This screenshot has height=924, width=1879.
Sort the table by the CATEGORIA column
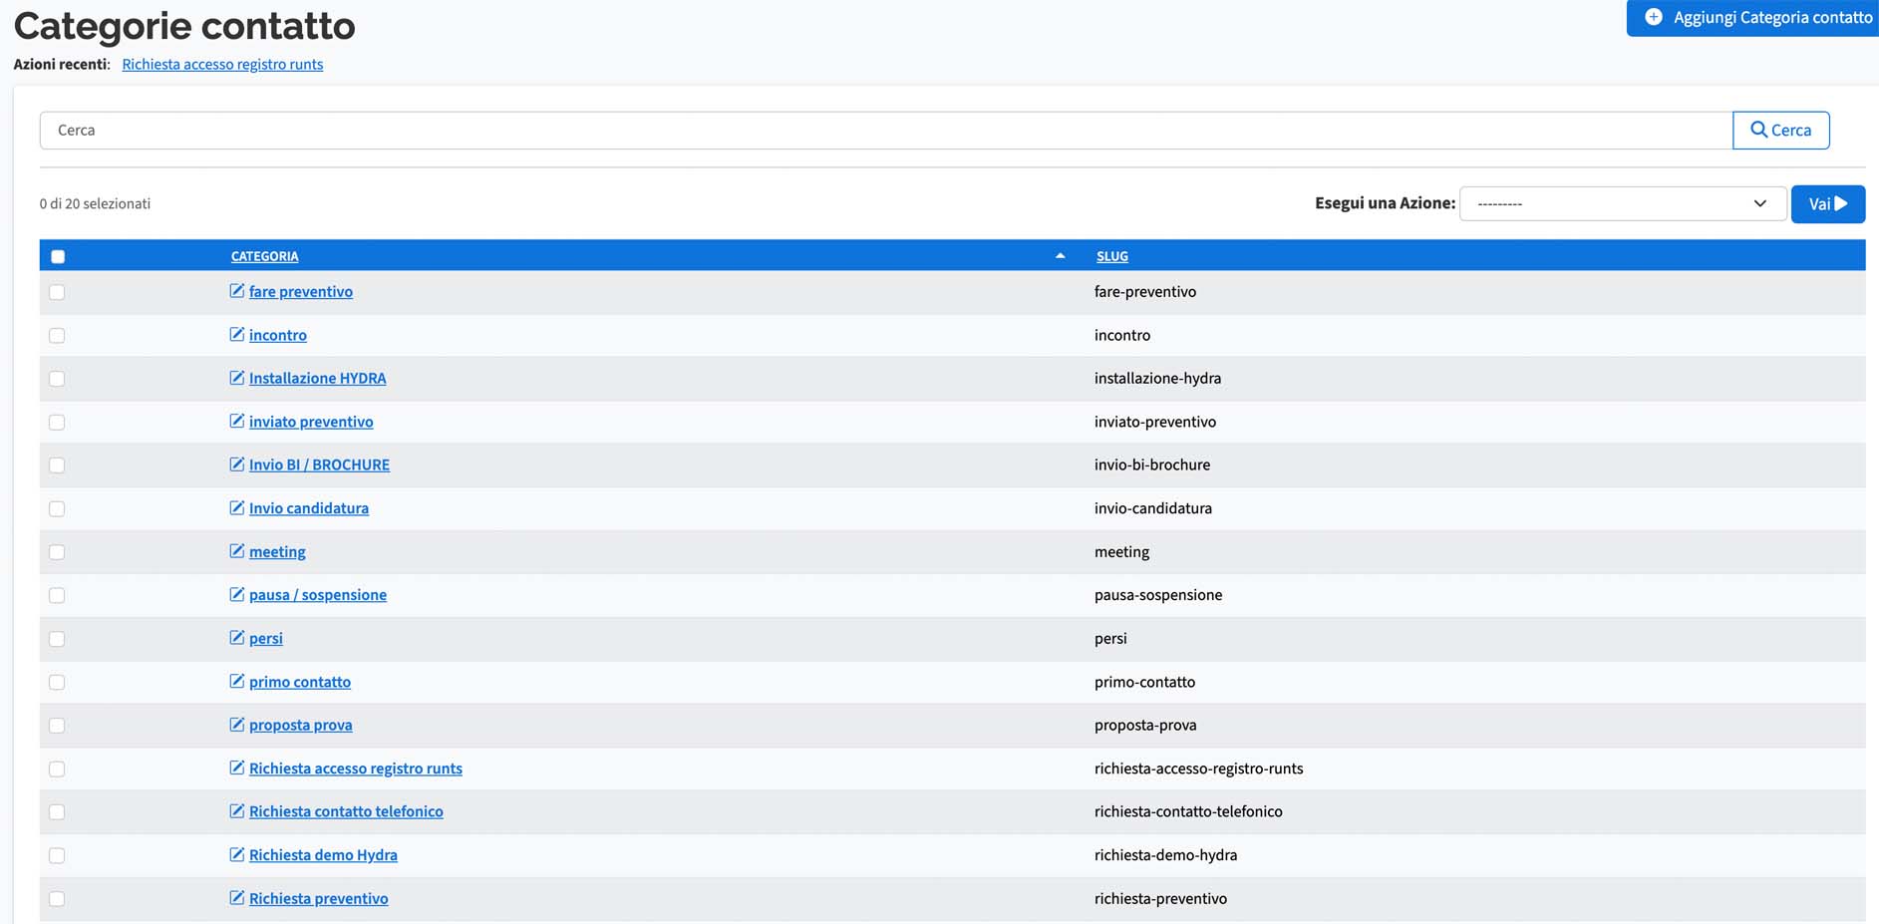pos(264,256)
